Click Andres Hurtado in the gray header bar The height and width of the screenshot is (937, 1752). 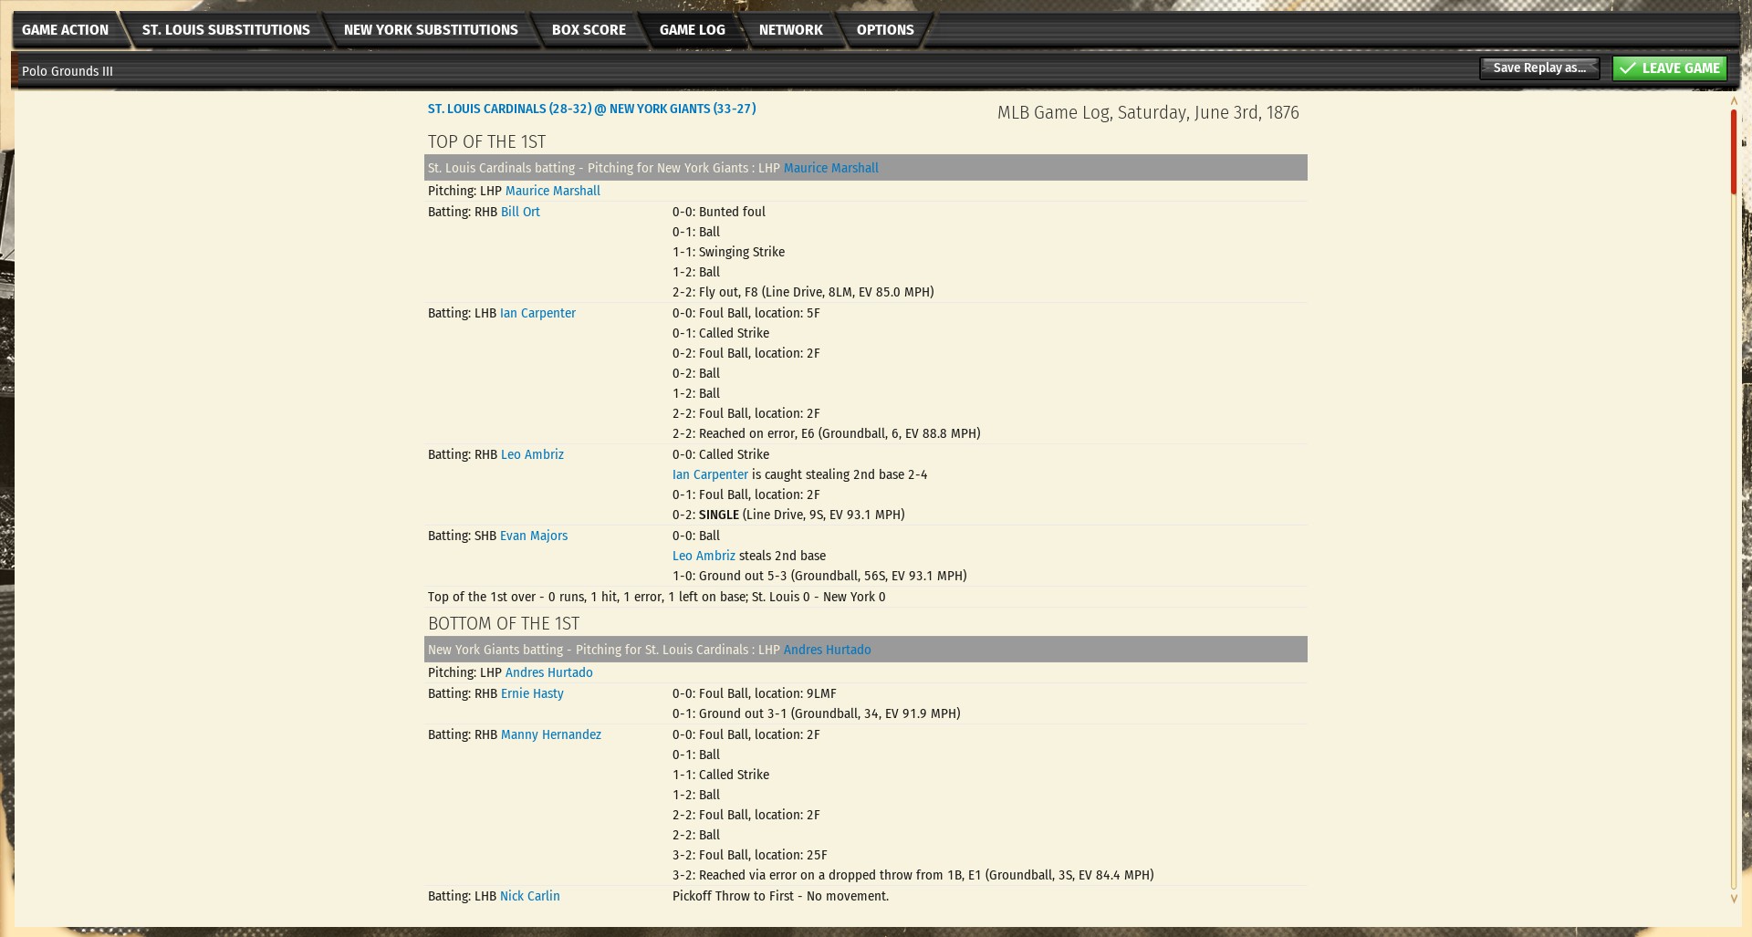point(827,650)
